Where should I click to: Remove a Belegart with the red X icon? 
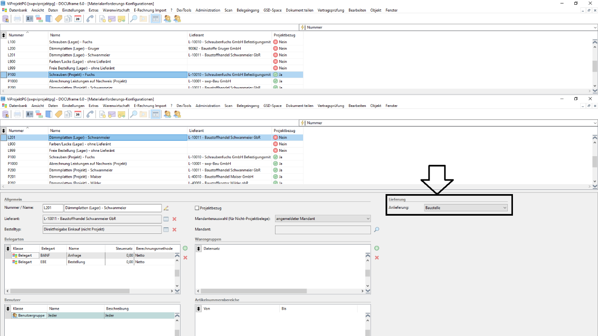pyautogui.click(x=185, y=257)
